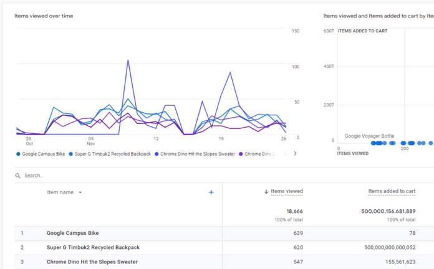Click the scatter data point near 200
The image size is (434, 269).
tap(404, 143)
